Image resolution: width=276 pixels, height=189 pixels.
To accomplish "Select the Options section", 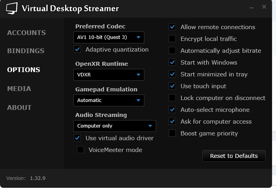I will point(24,70).
